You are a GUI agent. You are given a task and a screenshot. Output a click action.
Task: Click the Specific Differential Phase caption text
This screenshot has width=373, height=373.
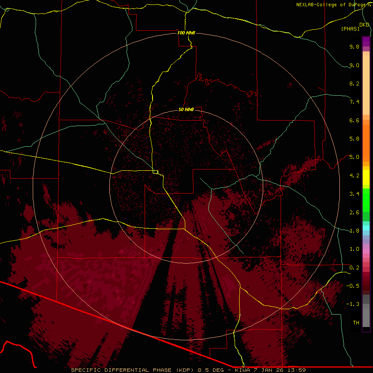tap(188, 370)
